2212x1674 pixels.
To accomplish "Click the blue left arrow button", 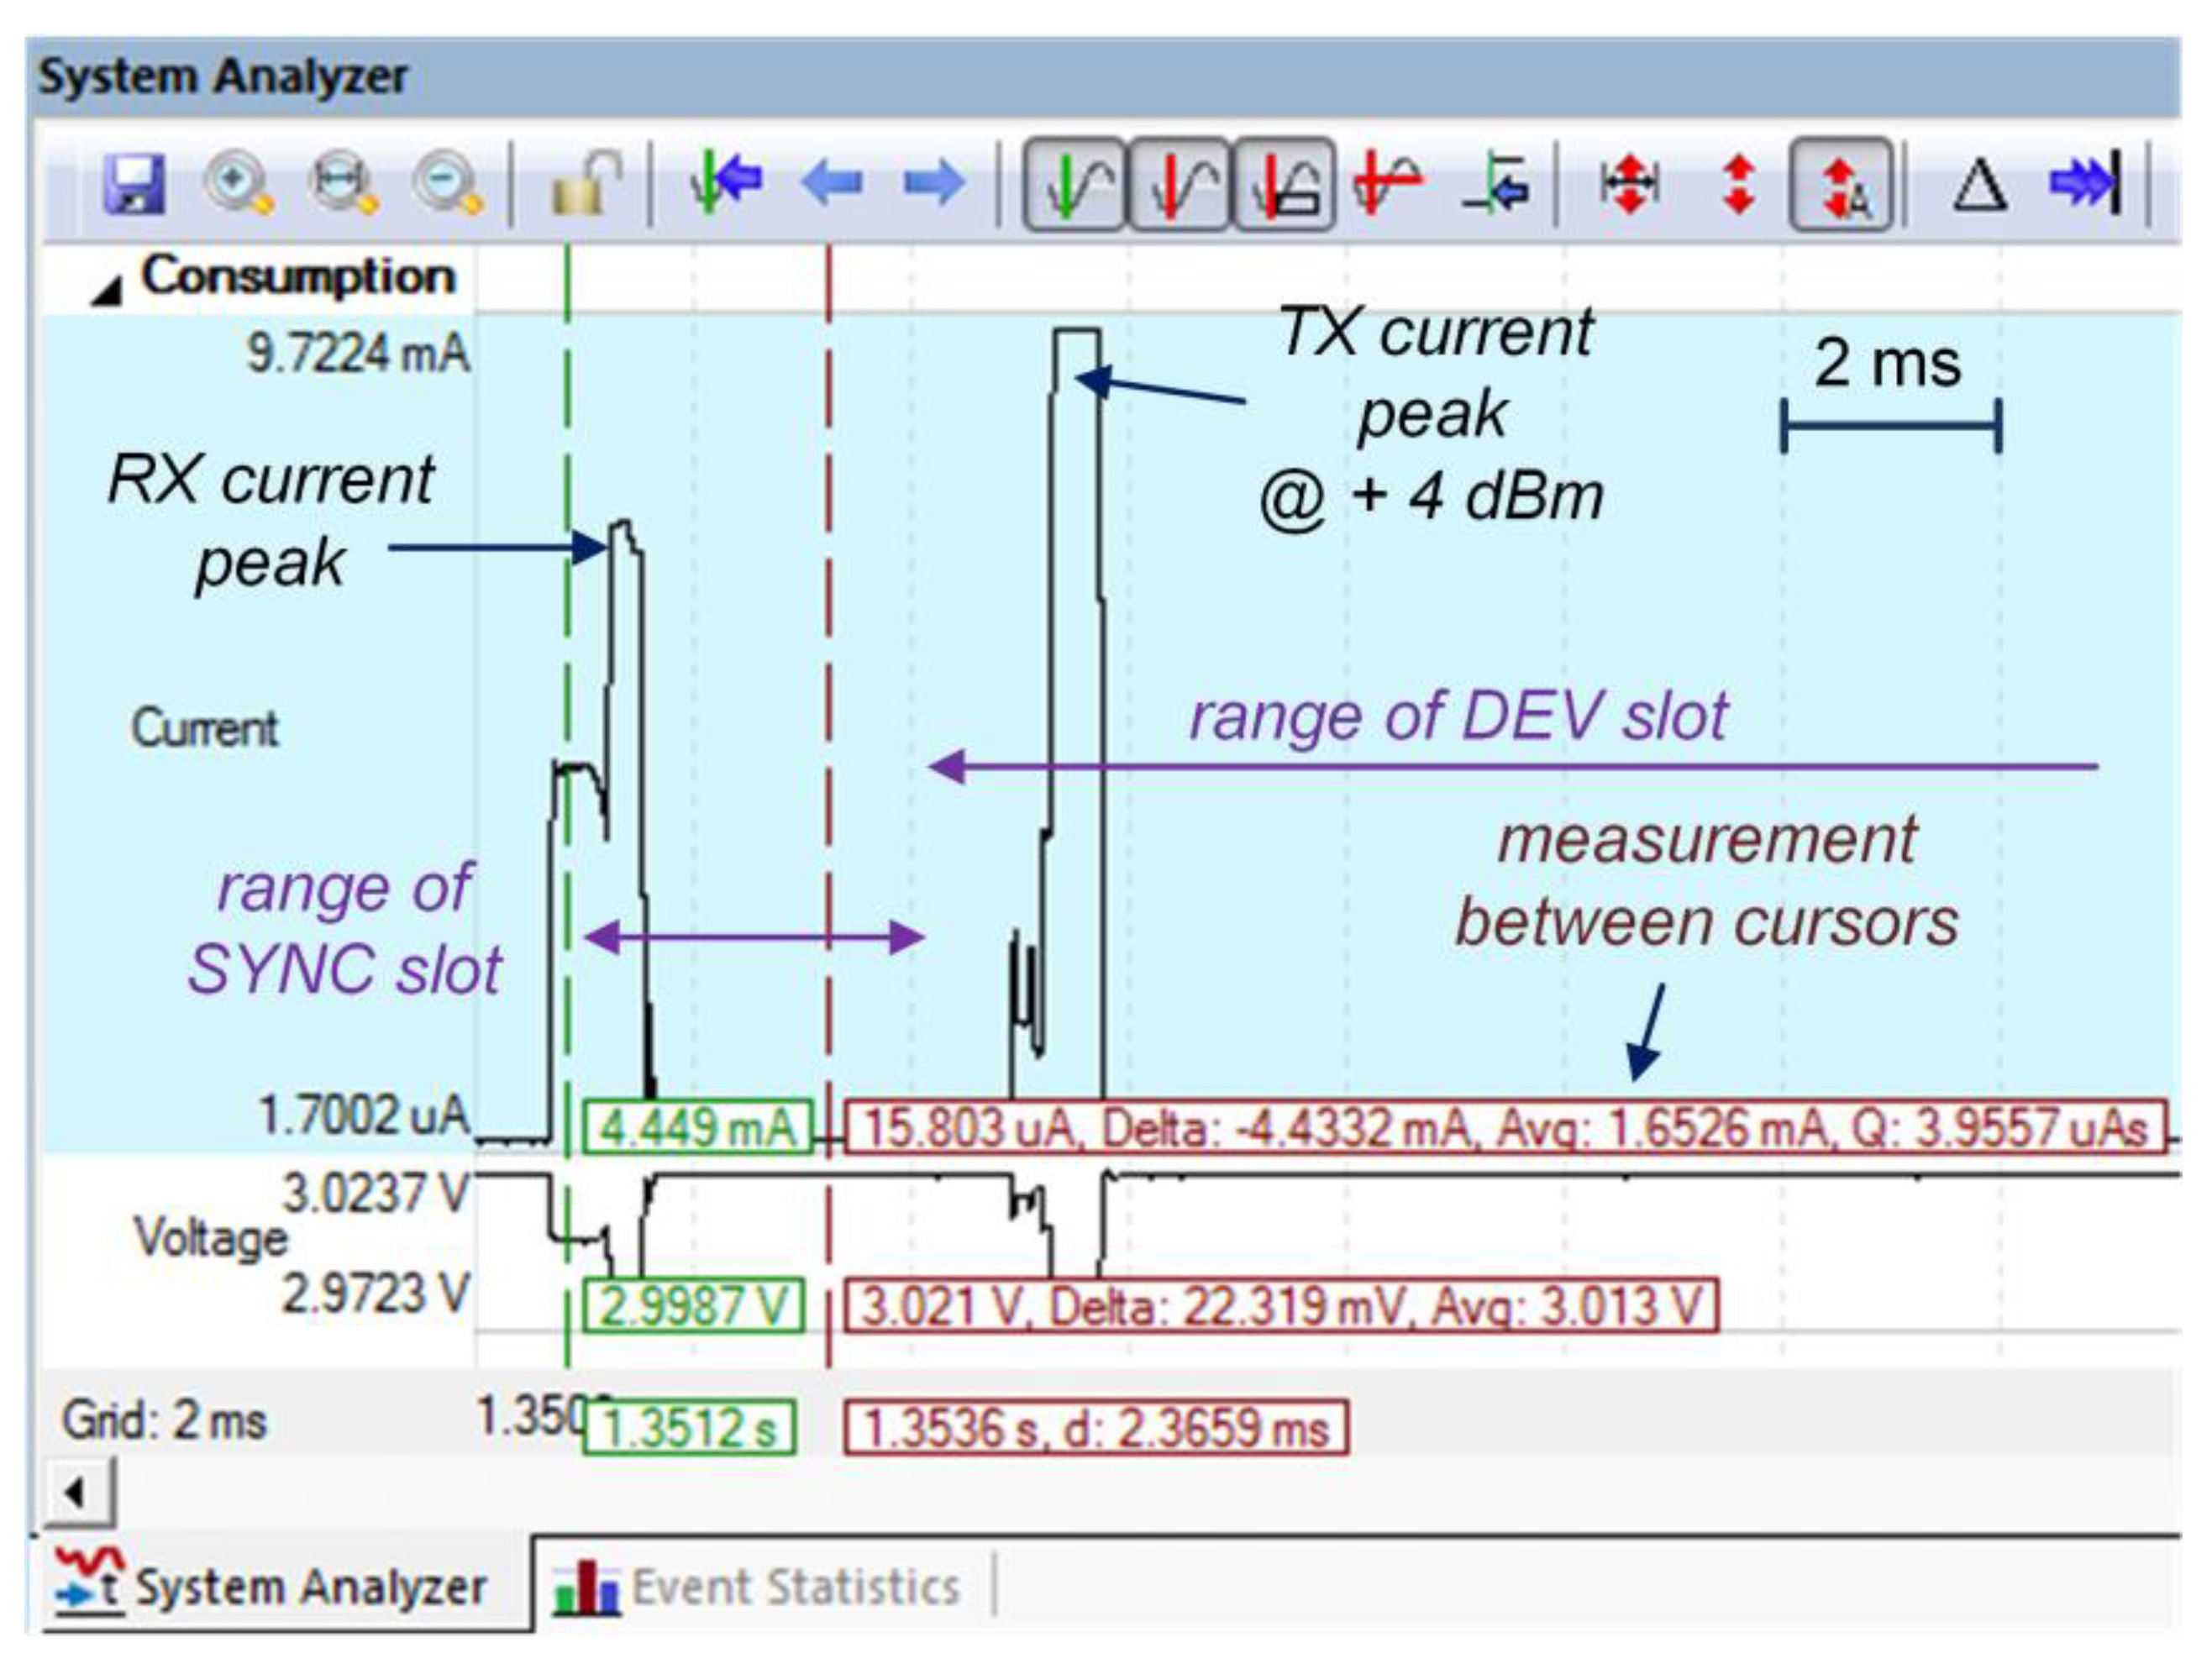I will (832, 184).
